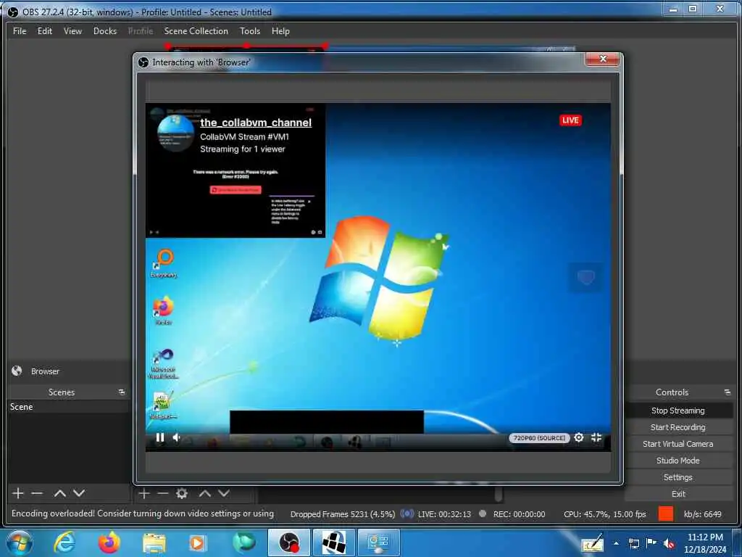This screenshot has width=742, height=557.
Task: Click the 'CPU: 45.7%, 15.00 fps' status text
Action: (605, 514)
